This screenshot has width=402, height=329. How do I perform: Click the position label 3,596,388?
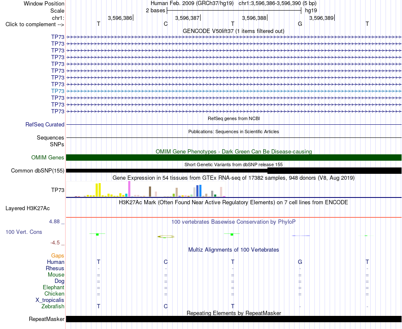(254, 18)
